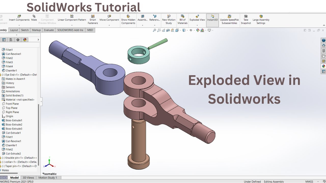Image resolution: width=326 pixels, height=183 pixels.
Task: Open the Move Component dropdown arrow
Action: pyautogui.click(x=109, y=25)
